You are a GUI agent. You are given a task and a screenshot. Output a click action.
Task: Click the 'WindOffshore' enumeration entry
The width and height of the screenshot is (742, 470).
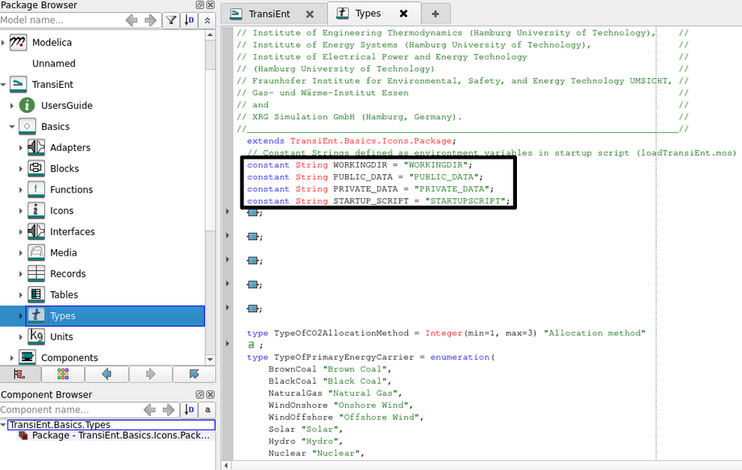coord(301,417)
